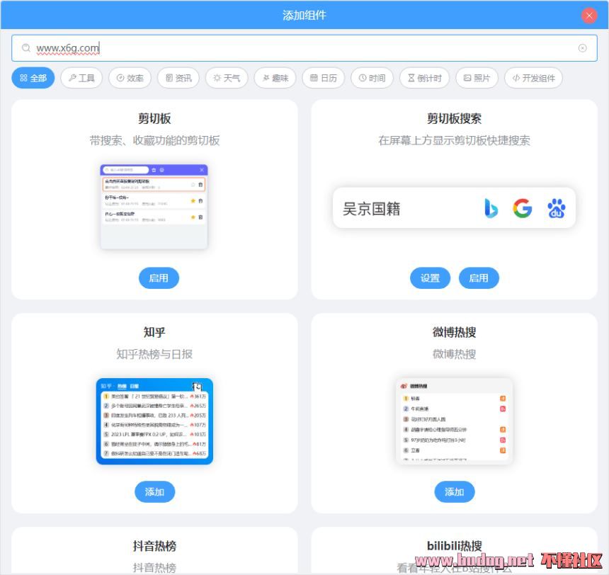Click the 剪切板 card title

pos(154,118)
